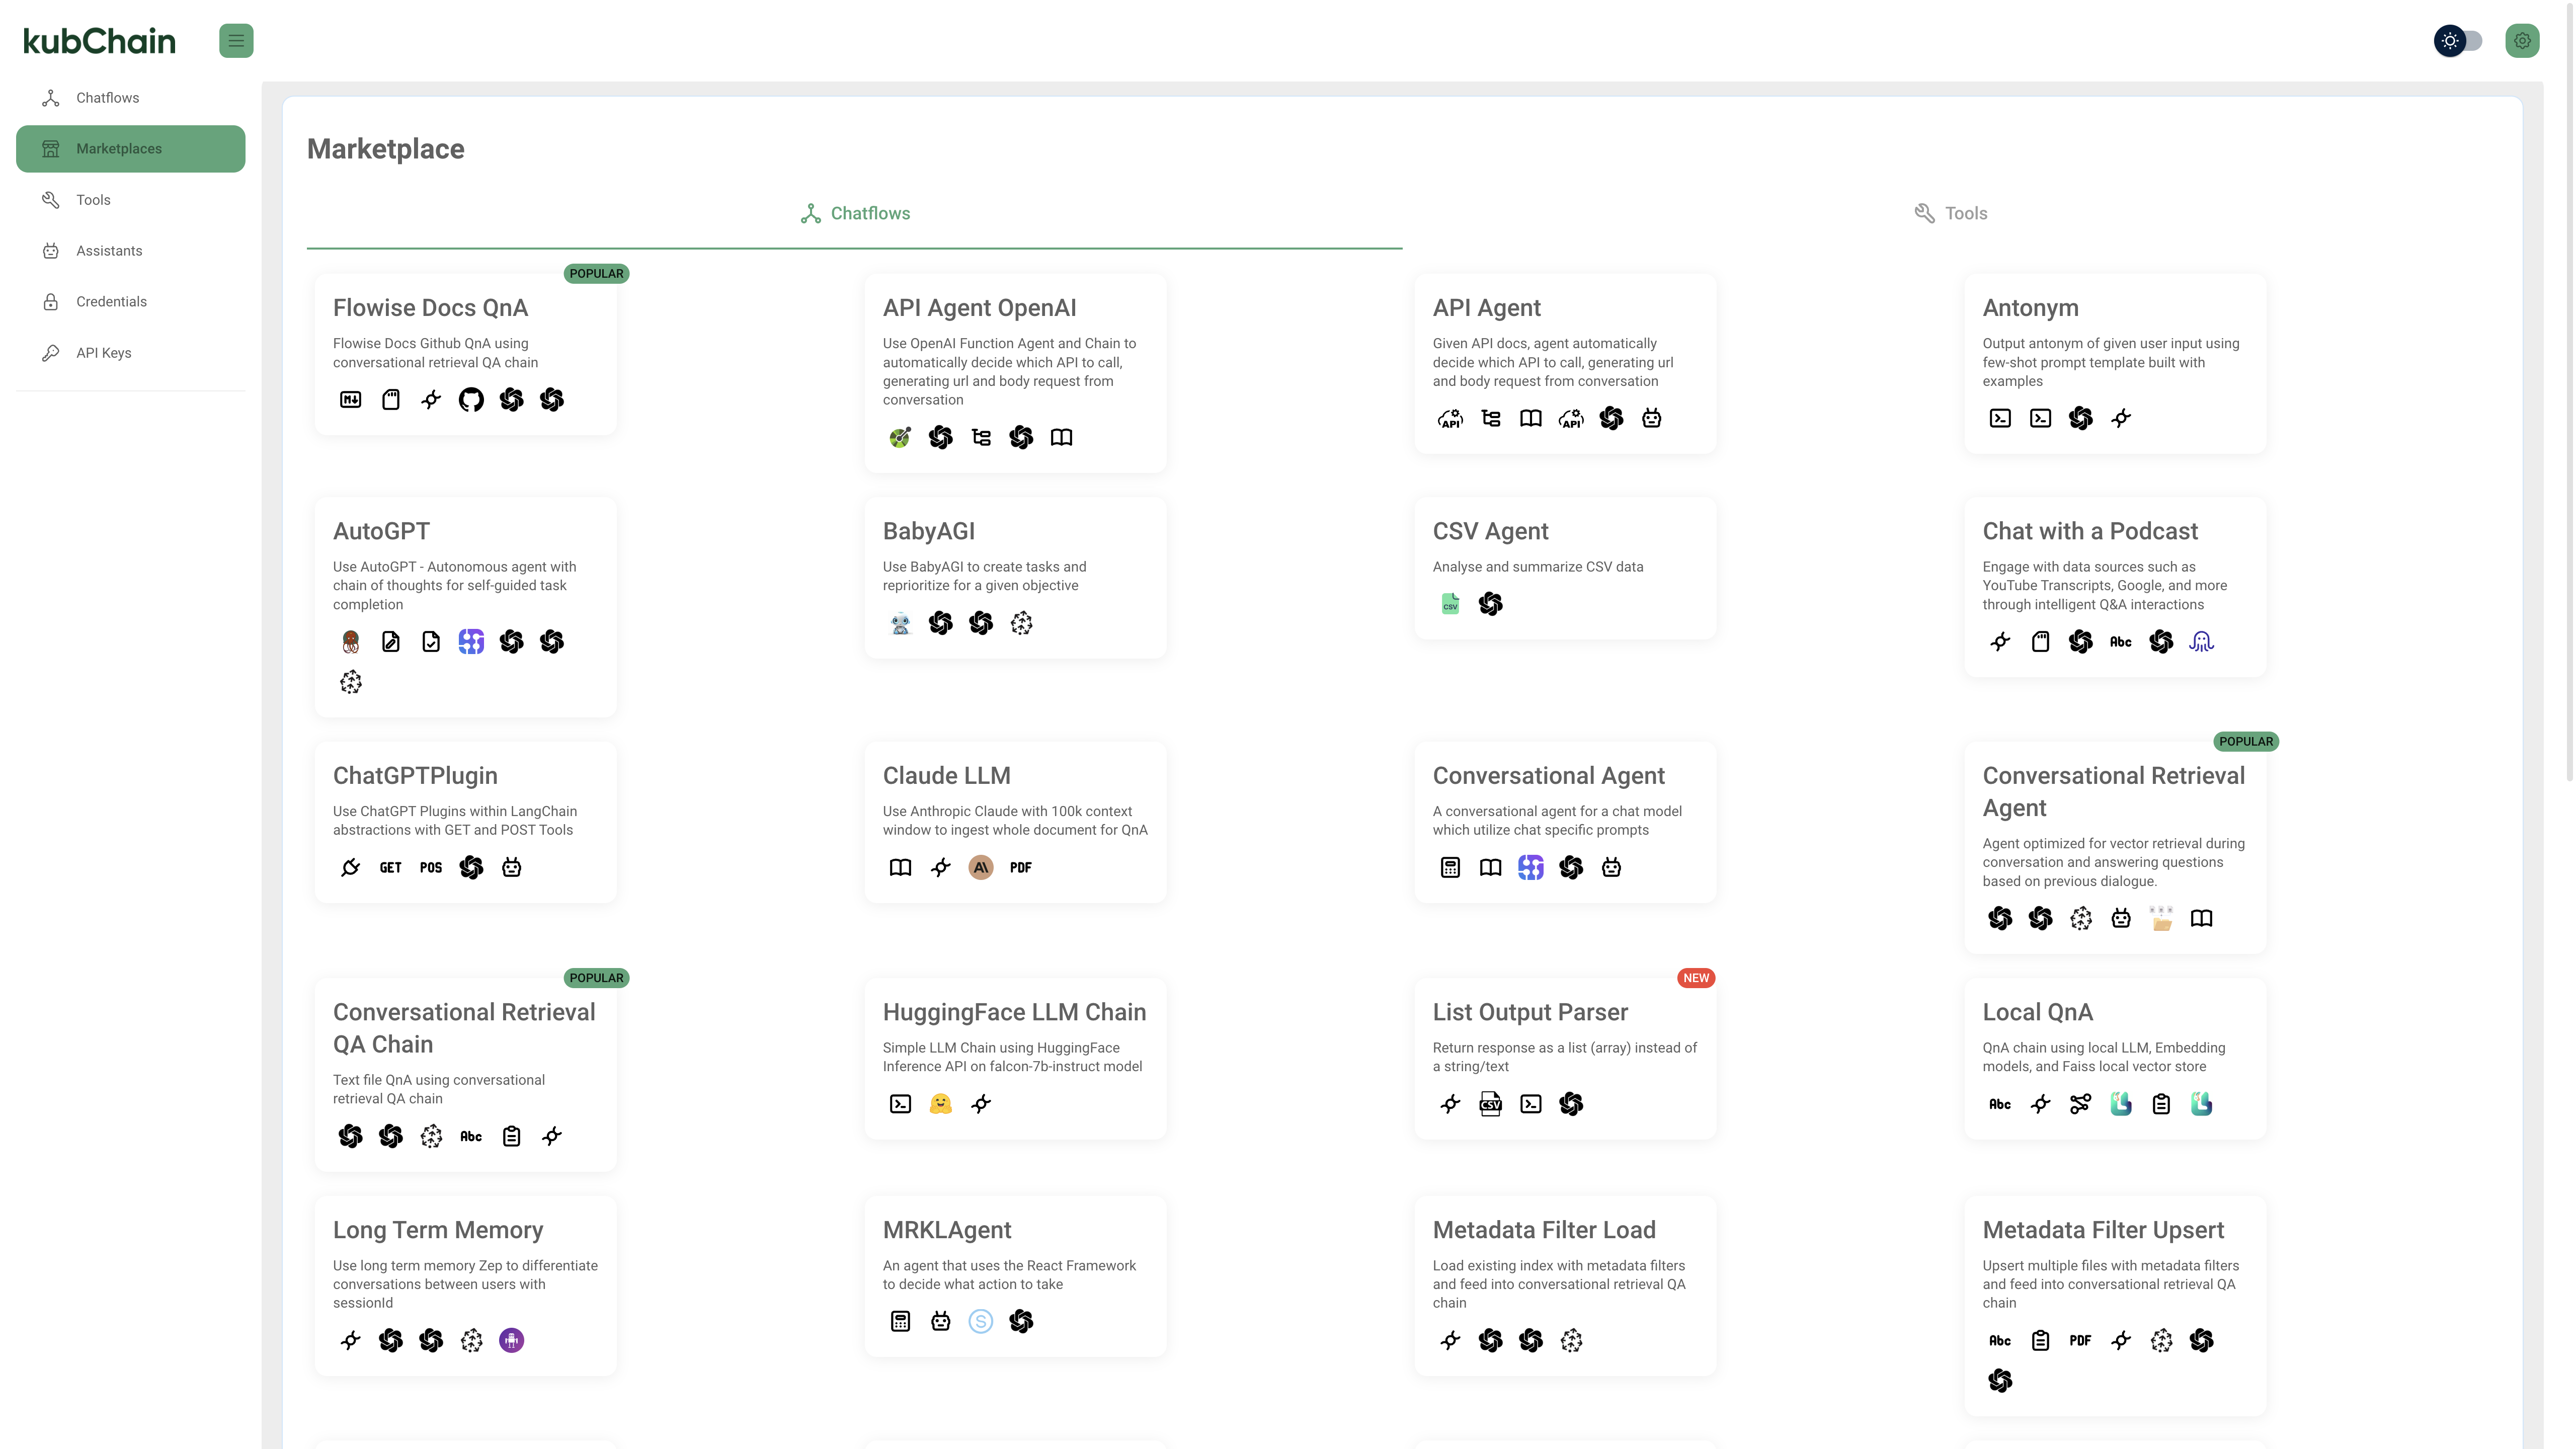Click the Anthropic icon in Claude LLM card

(x=981, y=867)
